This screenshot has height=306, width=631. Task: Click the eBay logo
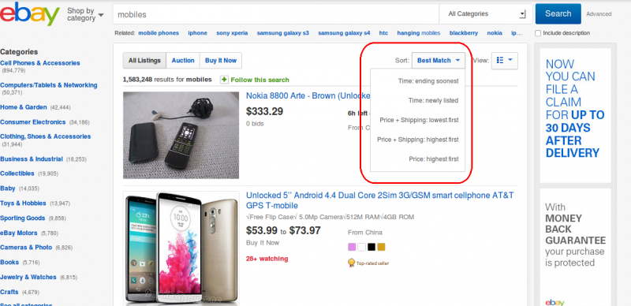[x=30, y=13]
